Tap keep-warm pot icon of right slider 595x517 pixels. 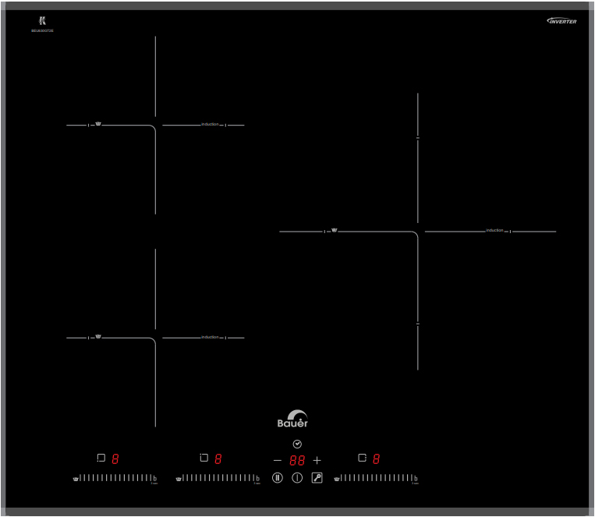[337, 479]
